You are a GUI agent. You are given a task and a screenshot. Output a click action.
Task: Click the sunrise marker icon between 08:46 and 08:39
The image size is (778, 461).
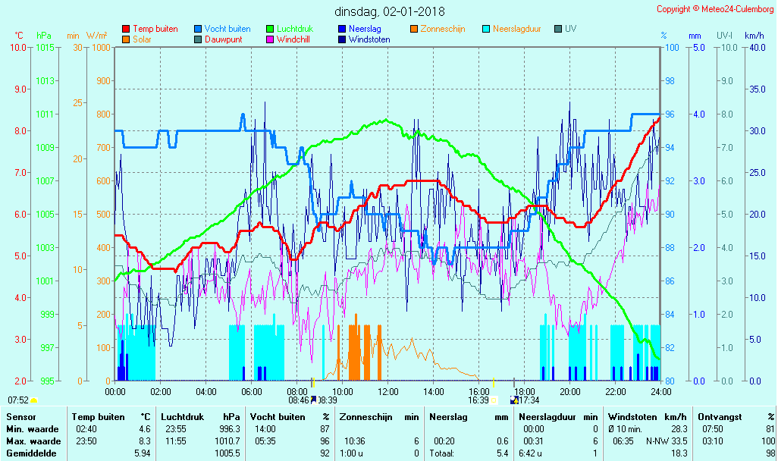313,400
